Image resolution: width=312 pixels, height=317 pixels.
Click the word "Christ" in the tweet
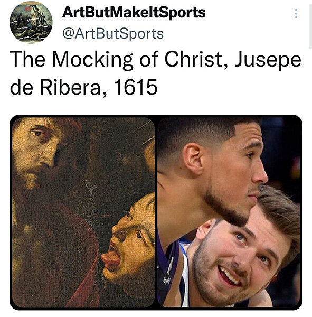coord(195,60)
